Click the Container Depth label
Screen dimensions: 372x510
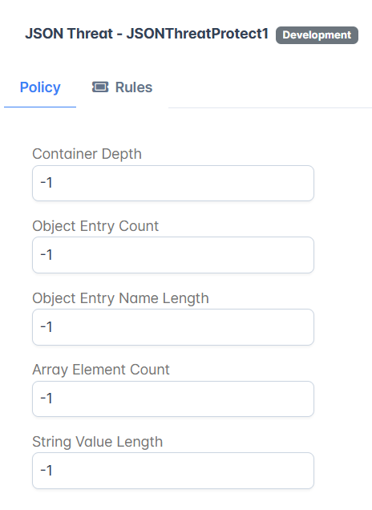(87, 154)
